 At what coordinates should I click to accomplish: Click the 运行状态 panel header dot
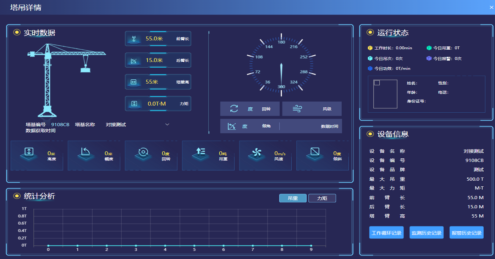(x=370, y=32)
